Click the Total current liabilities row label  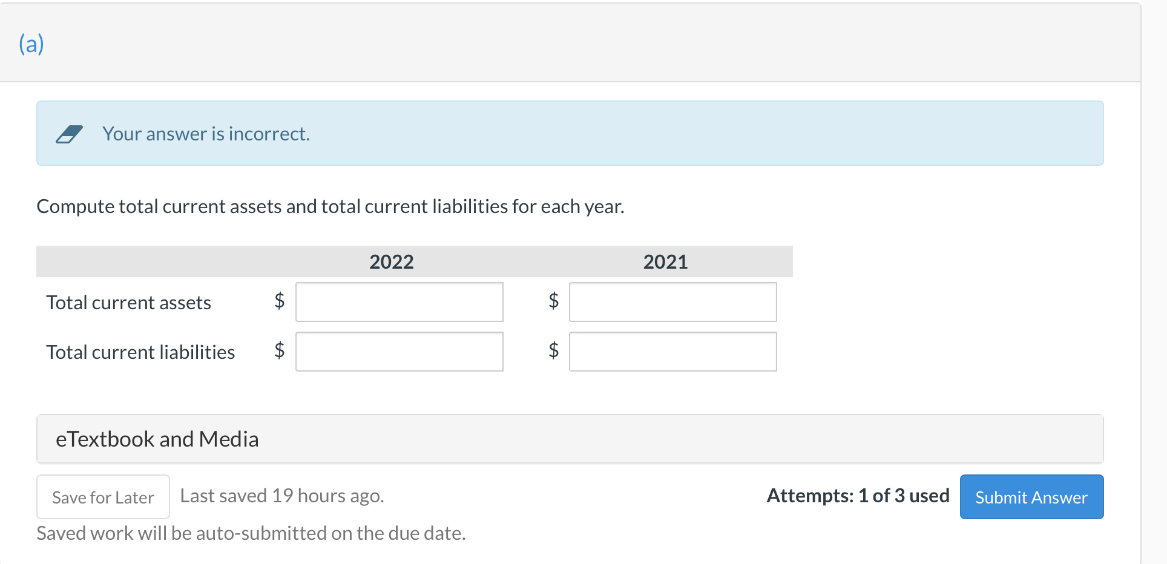(x=140, y=352)
